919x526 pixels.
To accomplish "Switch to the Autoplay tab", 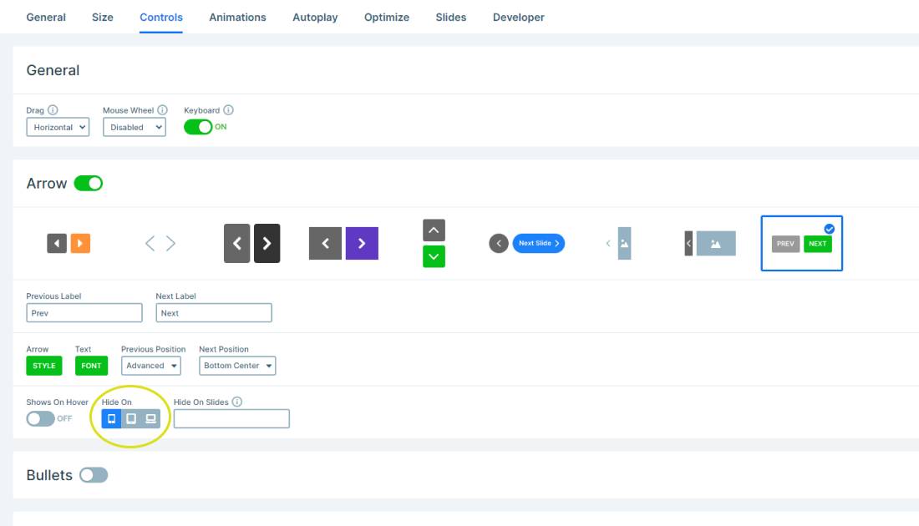I will [x=315, y=18].
